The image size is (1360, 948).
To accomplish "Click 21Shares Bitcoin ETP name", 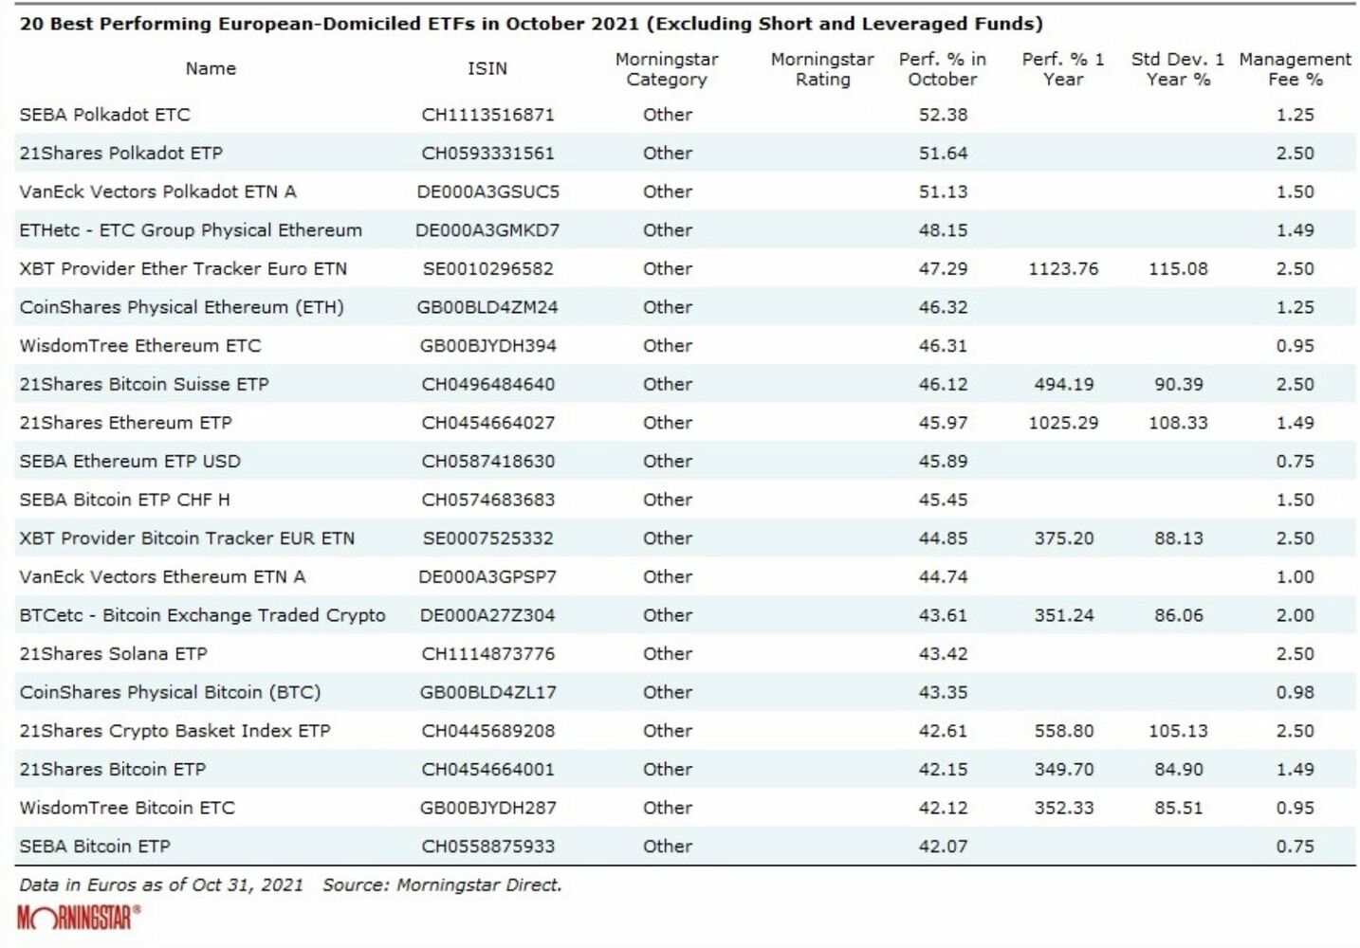I will click(112, 770).
